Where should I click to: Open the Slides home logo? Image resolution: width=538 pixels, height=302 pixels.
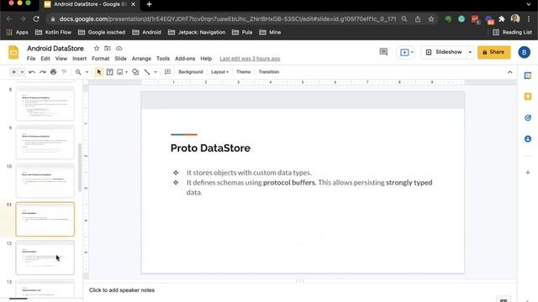coord(13,52)
